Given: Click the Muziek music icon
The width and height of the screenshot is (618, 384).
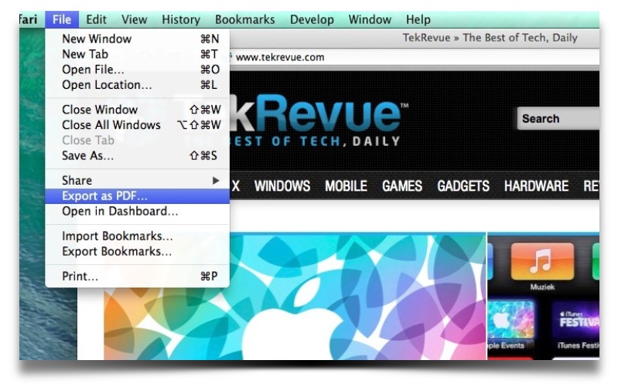Looking at the screenshot, I should pyautogui.click(x=542, y=261).
